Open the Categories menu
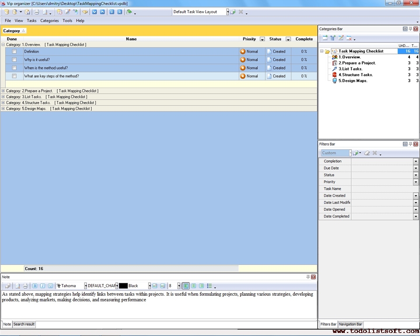The height and width of the screenshot is (336, 420). tap(49, 21)
